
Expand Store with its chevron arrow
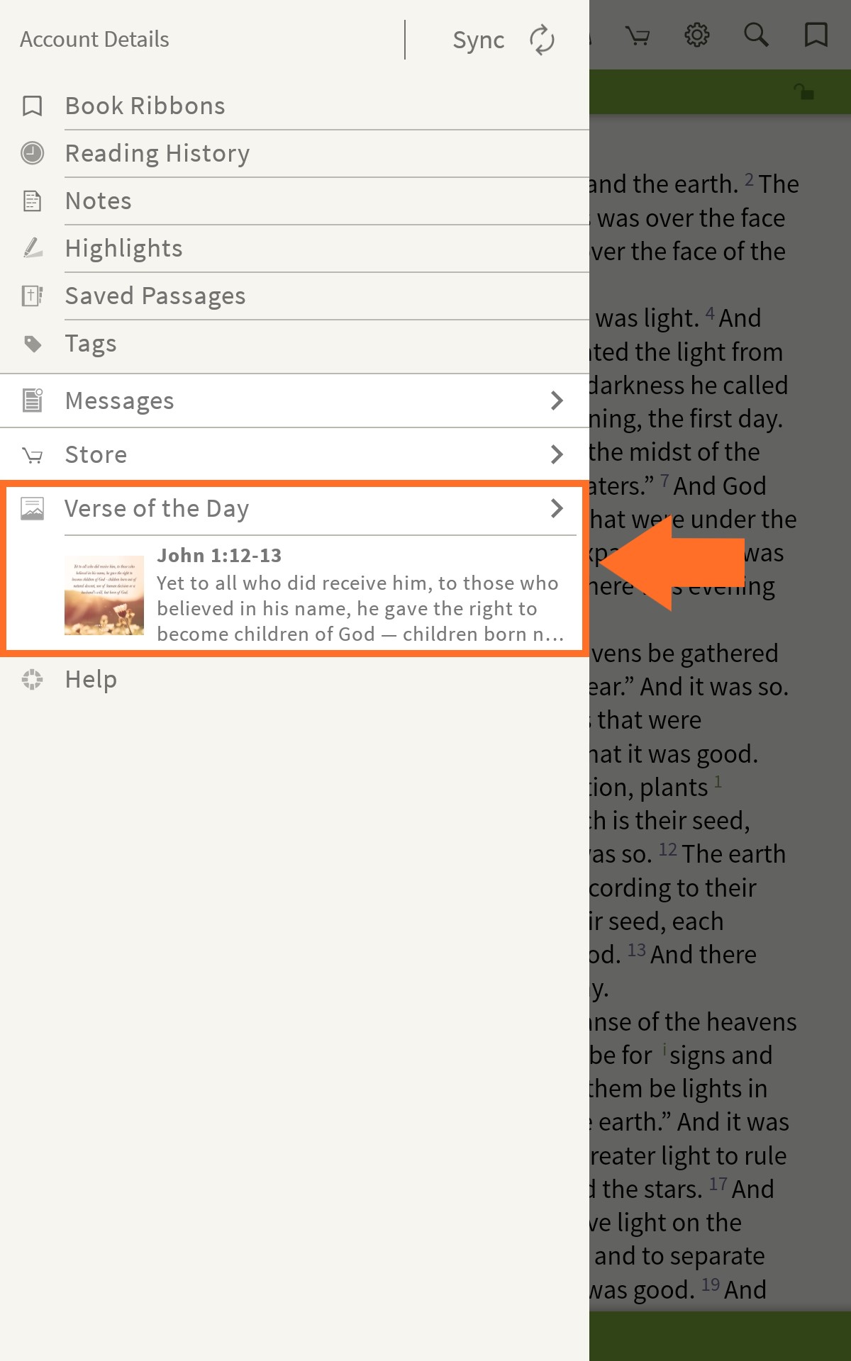(557, 454)
